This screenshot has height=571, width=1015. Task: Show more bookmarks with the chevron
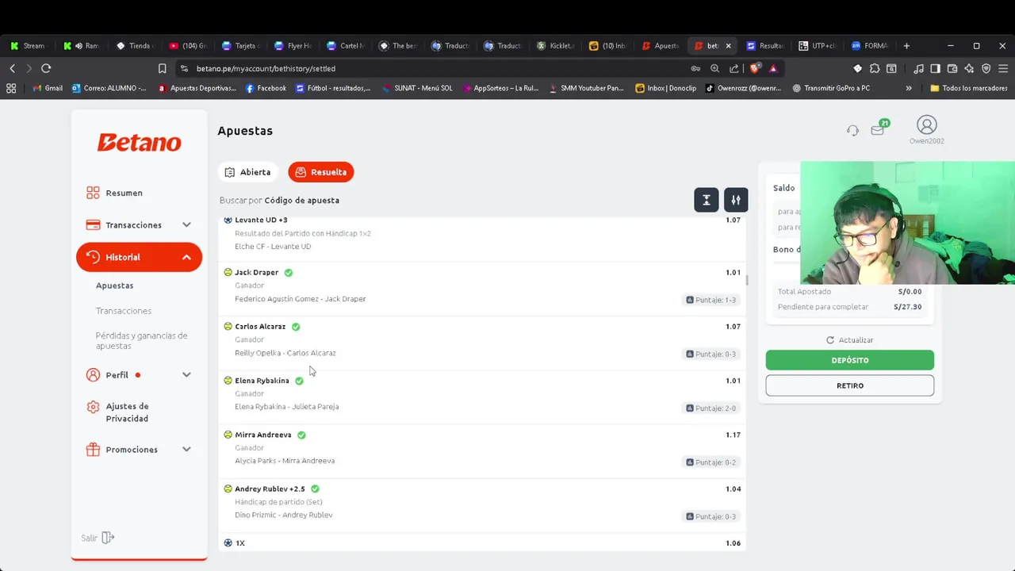pyautogui.click(x=909, y=88)
